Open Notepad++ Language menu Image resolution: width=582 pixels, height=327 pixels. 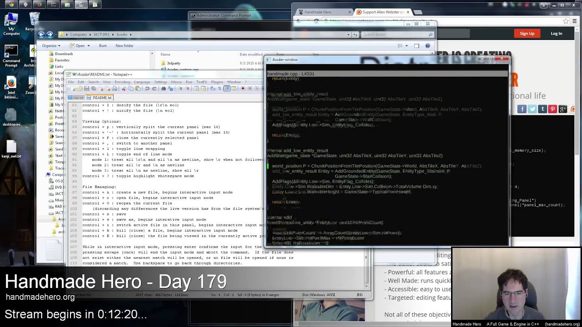[x=142, y=82]
